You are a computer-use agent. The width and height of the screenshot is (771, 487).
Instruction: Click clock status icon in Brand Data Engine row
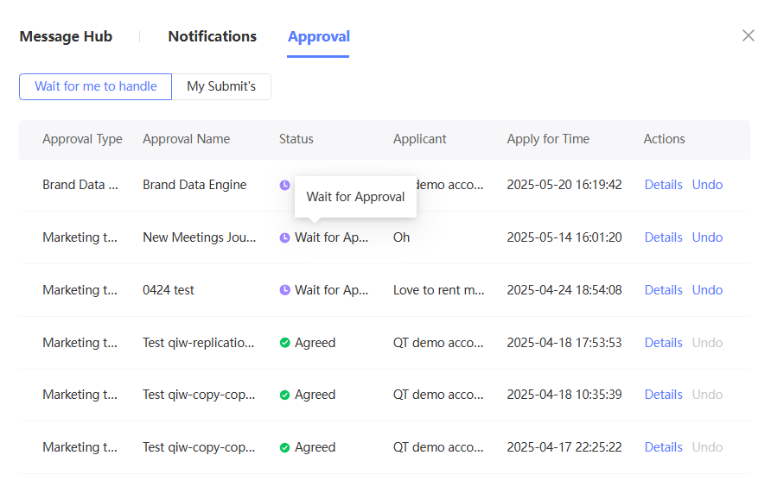pyautogui.click(x=284, y=185)
